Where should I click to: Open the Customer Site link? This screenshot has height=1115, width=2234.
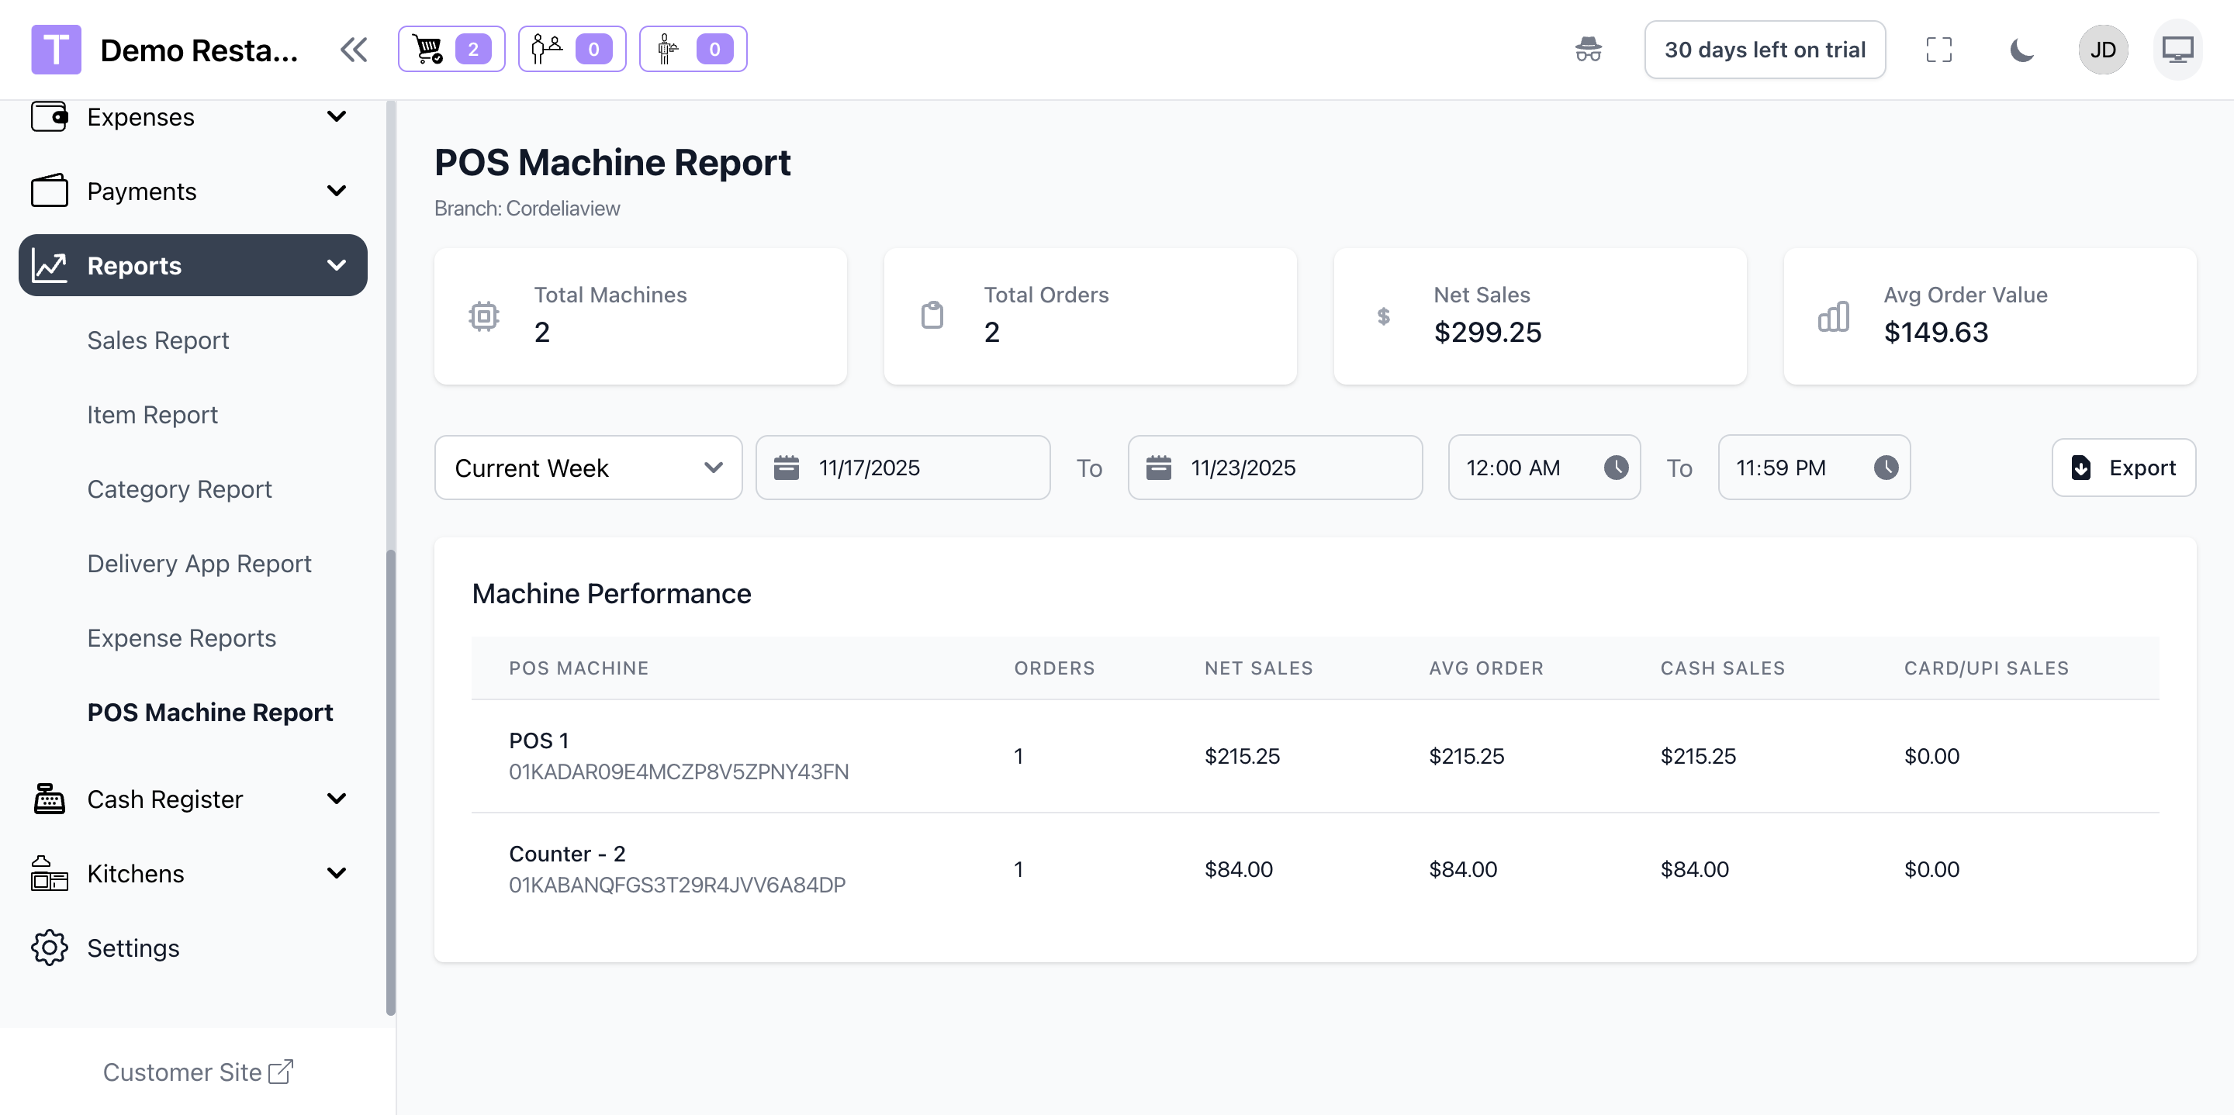(198, 1072)
